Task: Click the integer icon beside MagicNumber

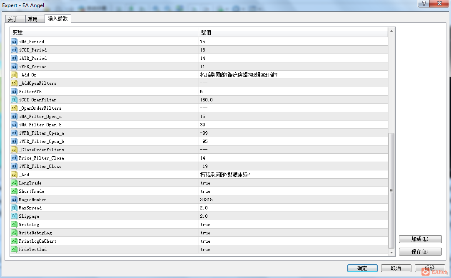Action: click(14, 200)
